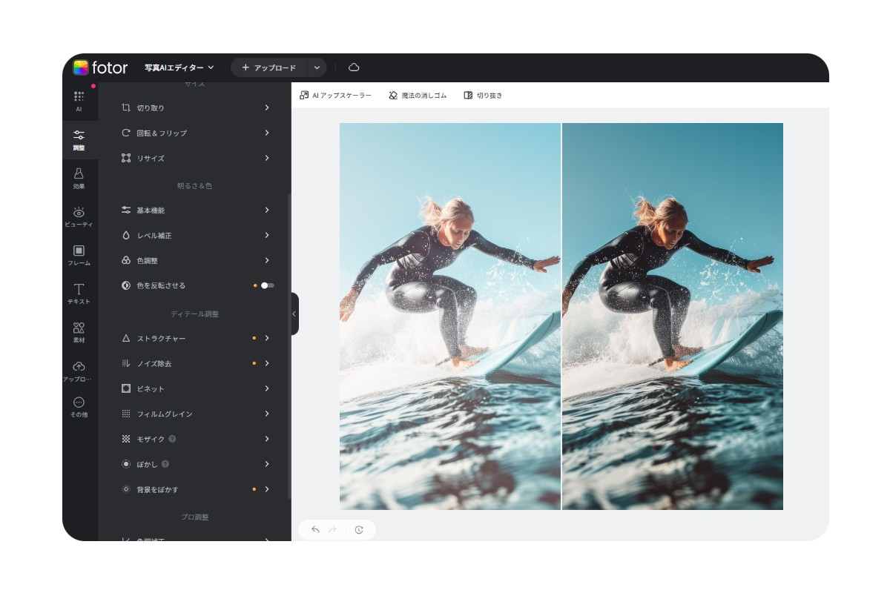890x593 pixels.
Task: Select the 効果 (Effects) sidebar icon
Action: [x=80, y=179]
